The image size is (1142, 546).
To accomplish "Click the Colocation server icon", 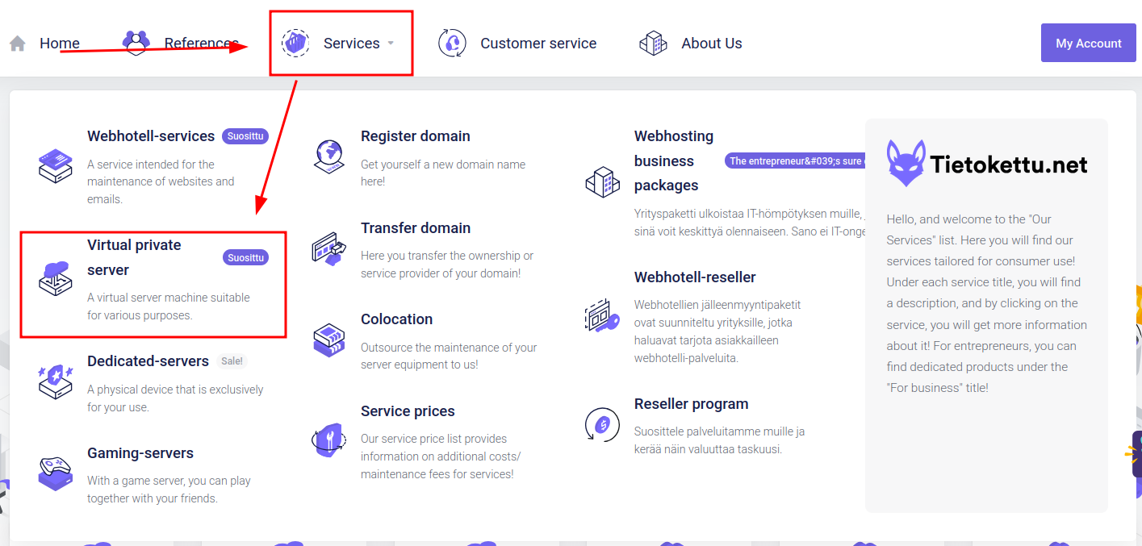I will pyautogui.click(x=328, y=340).
